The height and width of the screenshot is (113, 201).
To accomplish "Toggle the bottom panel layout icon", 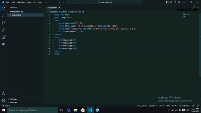I will 171,2.
